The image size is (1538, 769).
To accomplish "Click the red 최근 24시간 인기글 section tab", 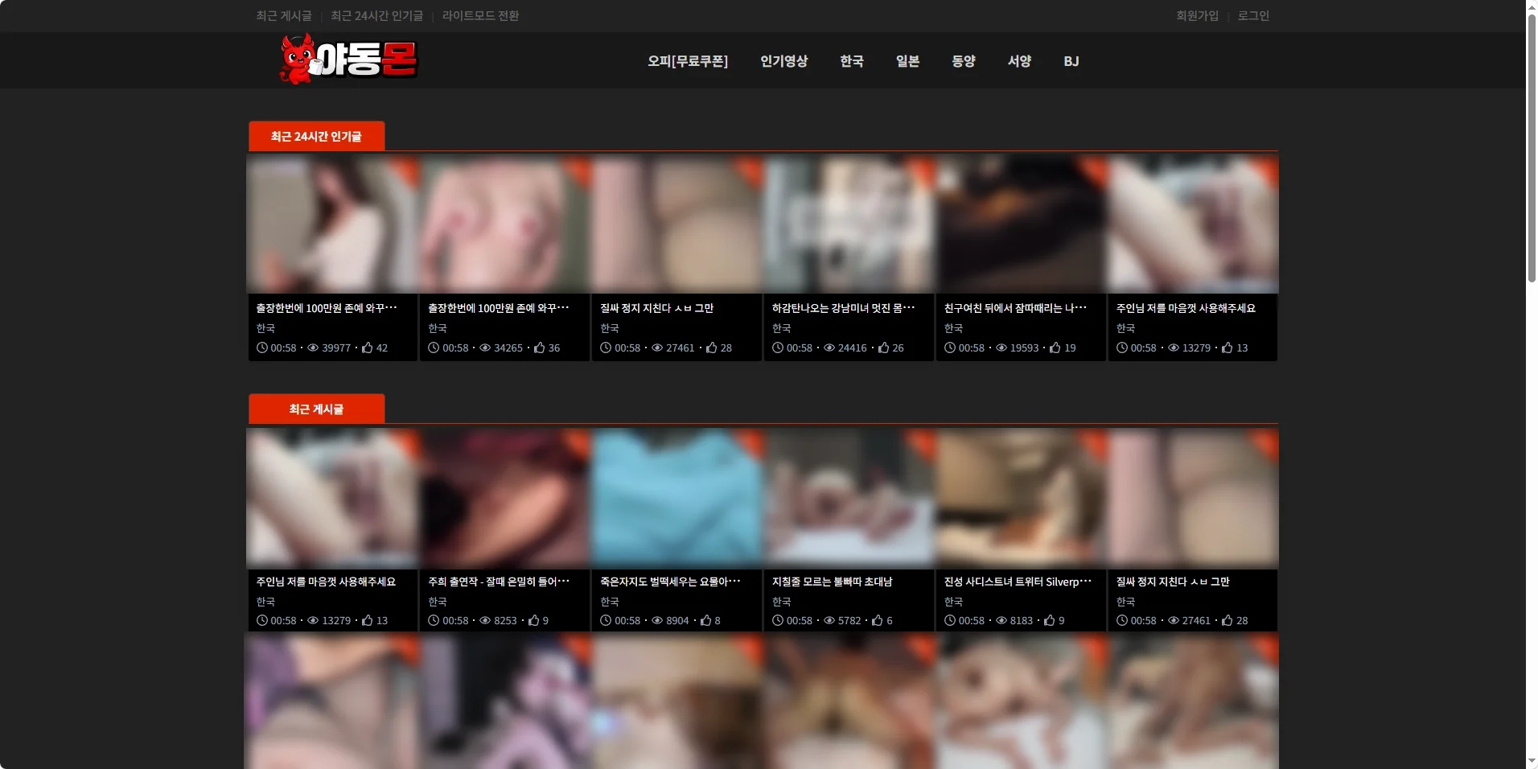I will tap(317, 136).
